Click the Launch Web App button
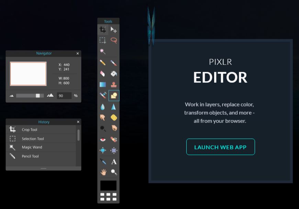The image size is (299, 209). point(220,147)
